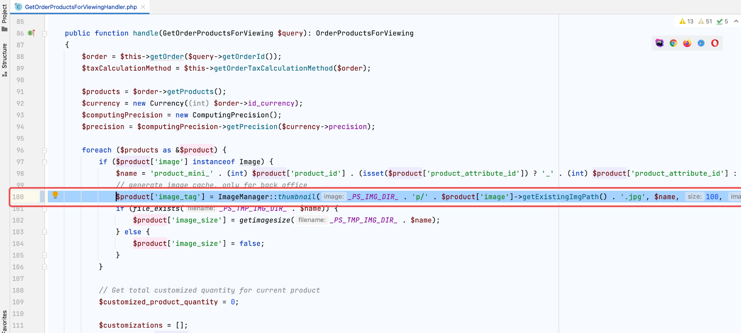Click the number 100 size argument

pos(712,197)
